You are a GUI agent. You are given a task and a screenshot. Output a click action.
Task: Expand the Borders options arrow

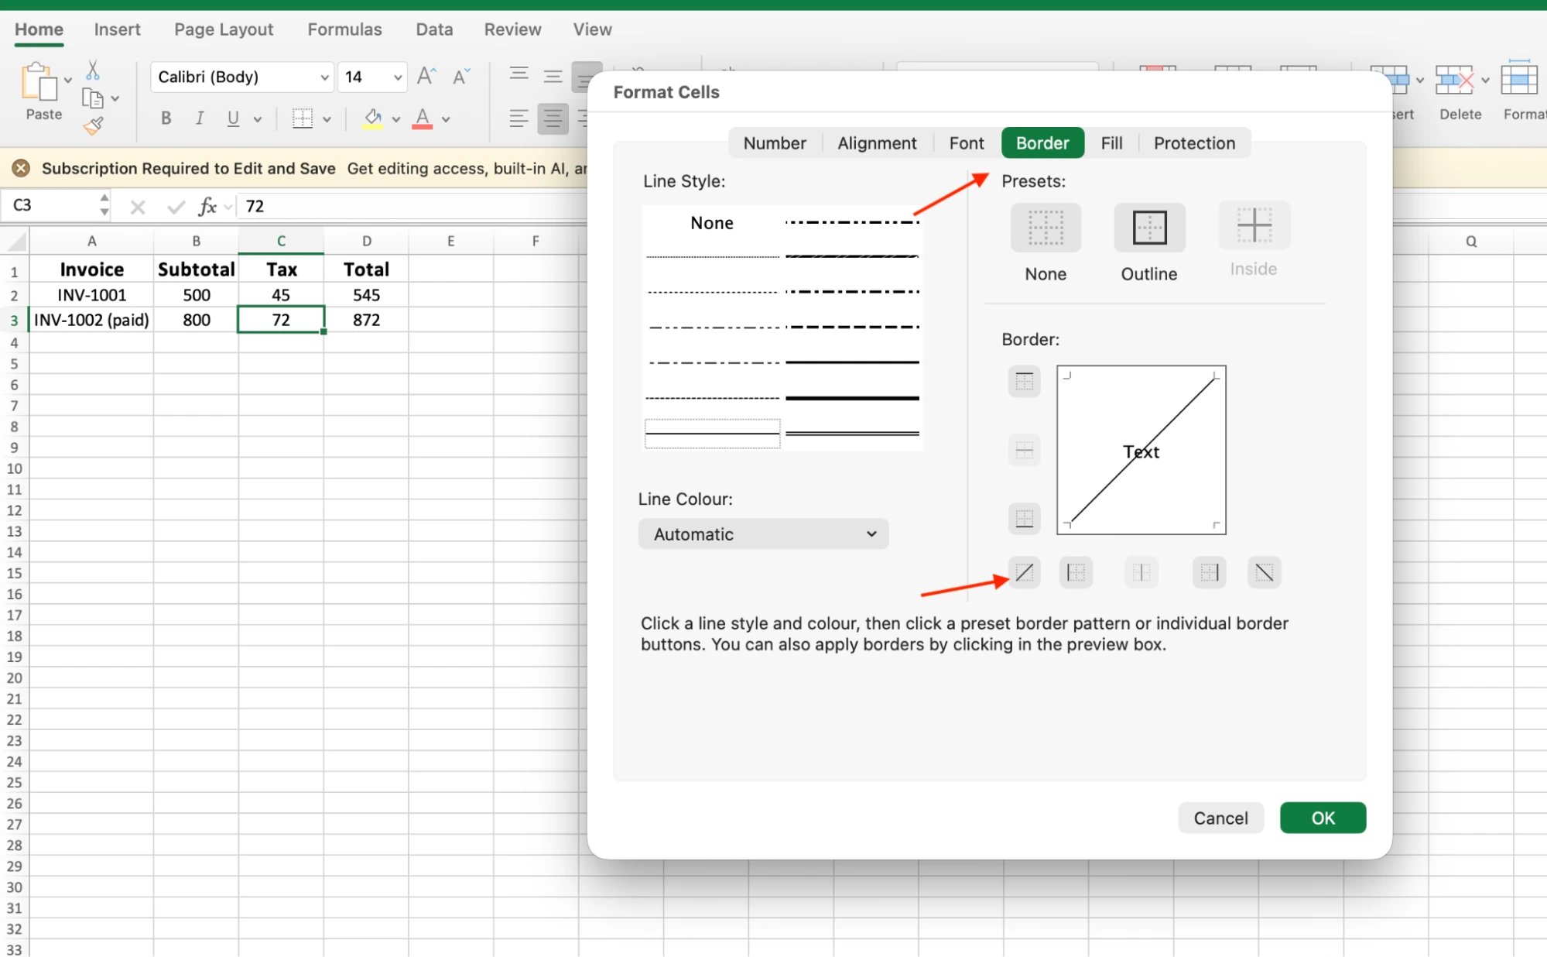point(327,119)
